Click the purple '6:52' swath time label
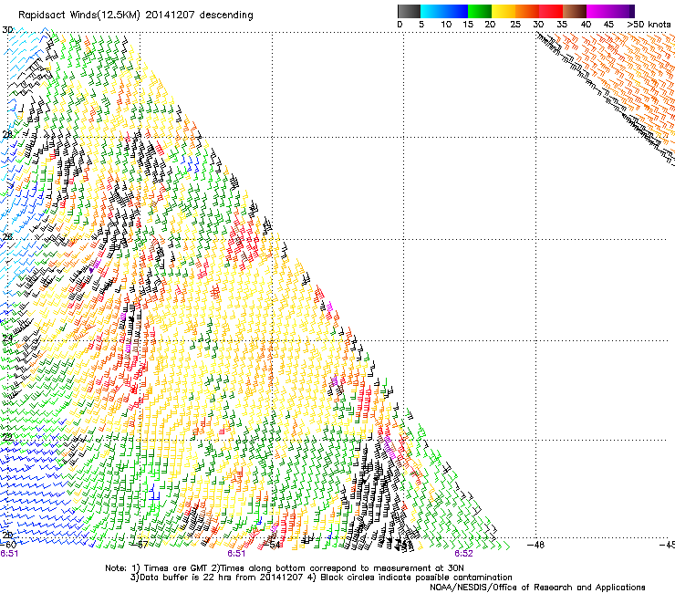 (463, 554)
